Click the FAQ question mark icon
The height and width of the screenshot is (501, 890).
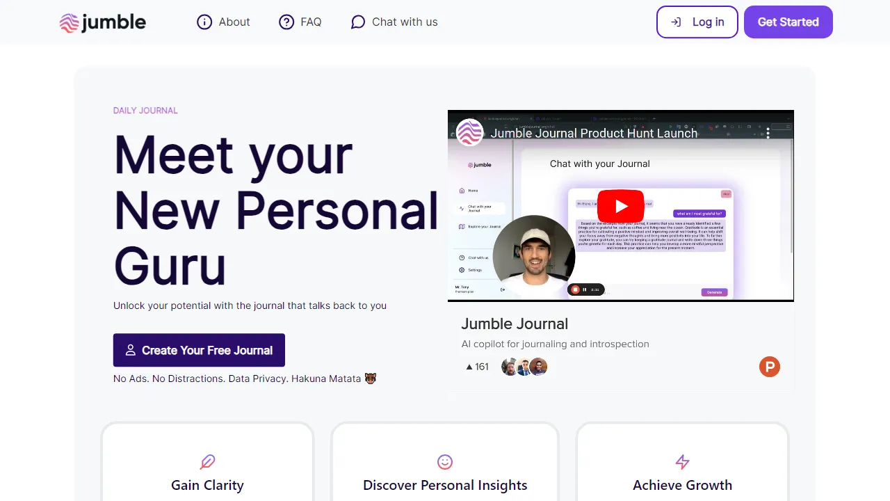(286, 22)
